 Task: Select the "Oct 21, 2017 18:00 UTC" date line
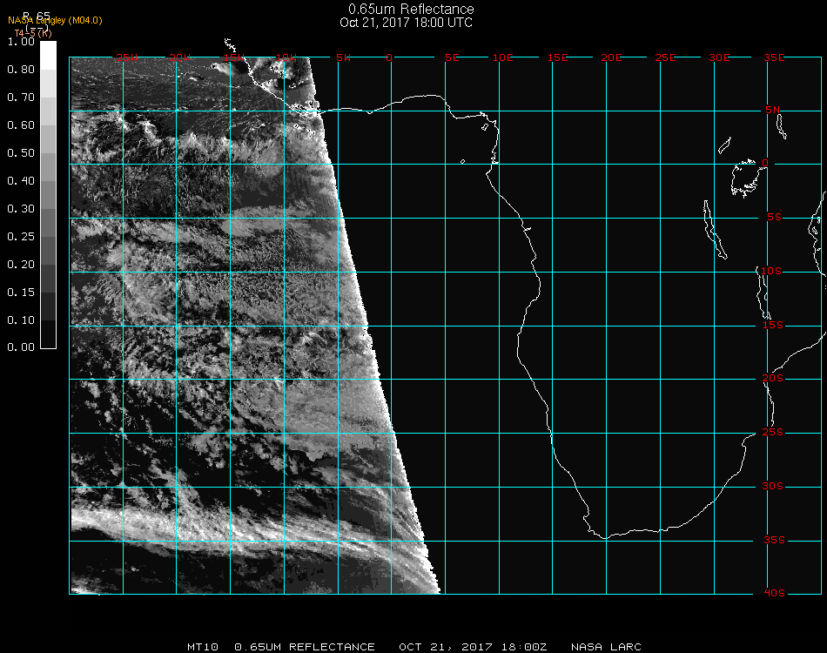tap(407, 23)
